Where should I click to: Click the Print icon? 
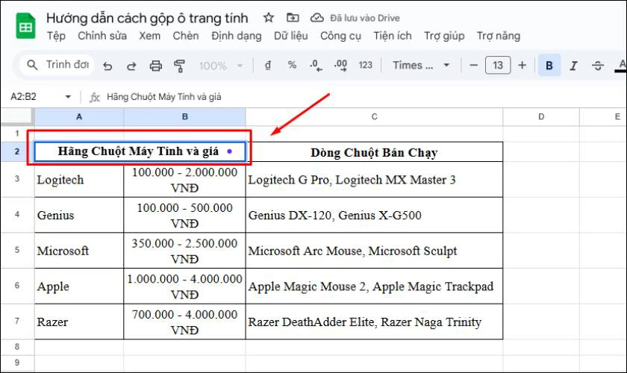point(155,66)
